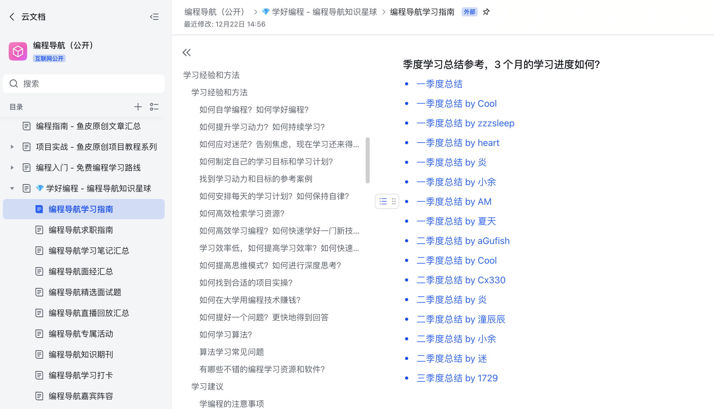Open 二季度总结 by aGufish link
This screenshot has height=409, width=714.
(x=463, y=241)
